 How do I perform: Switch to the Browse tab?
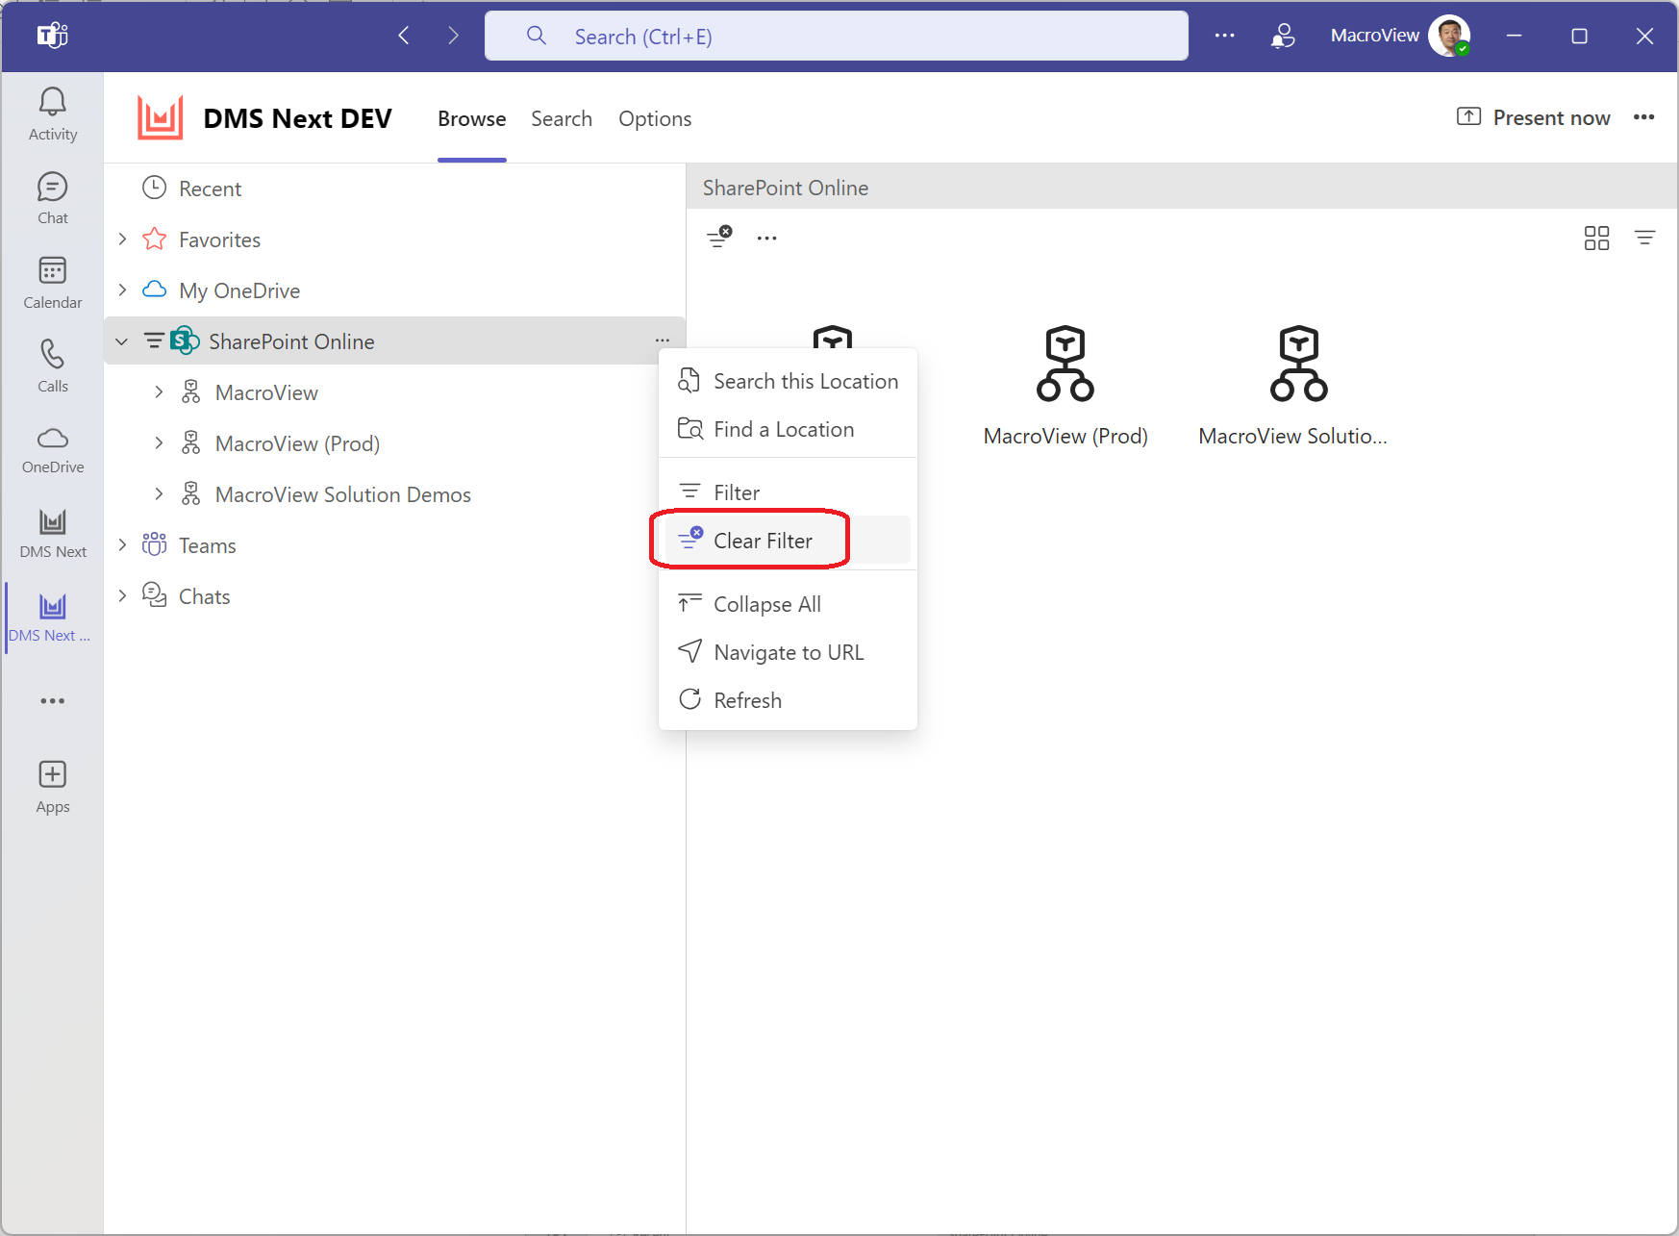pyautogui.click(x=471, y=118)
